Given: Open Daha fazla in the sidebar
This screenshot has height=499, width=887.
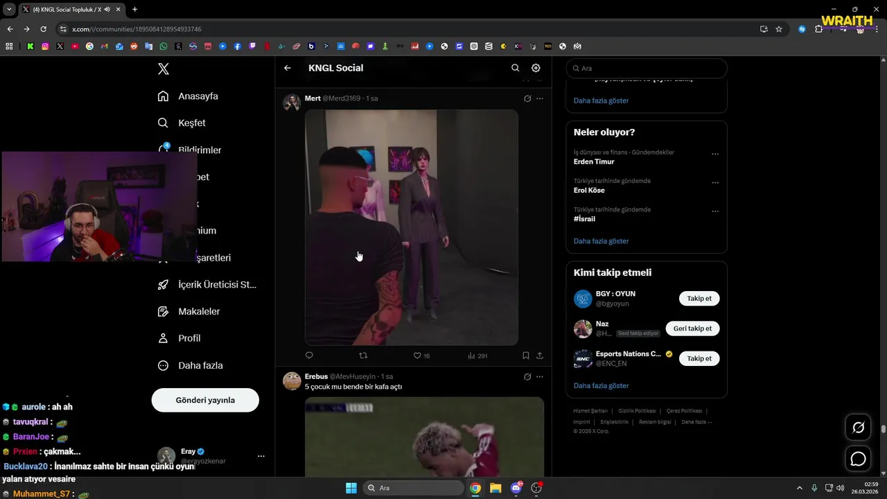Looking at the screenshot, I should point(190,365).
